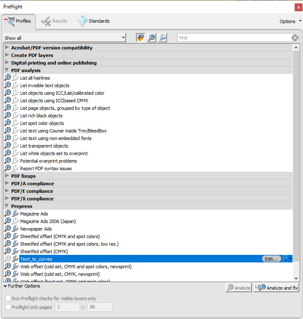Screen dimensions: 303x319
Task: Expand the PDF/E compliance group
Action: 7,191
